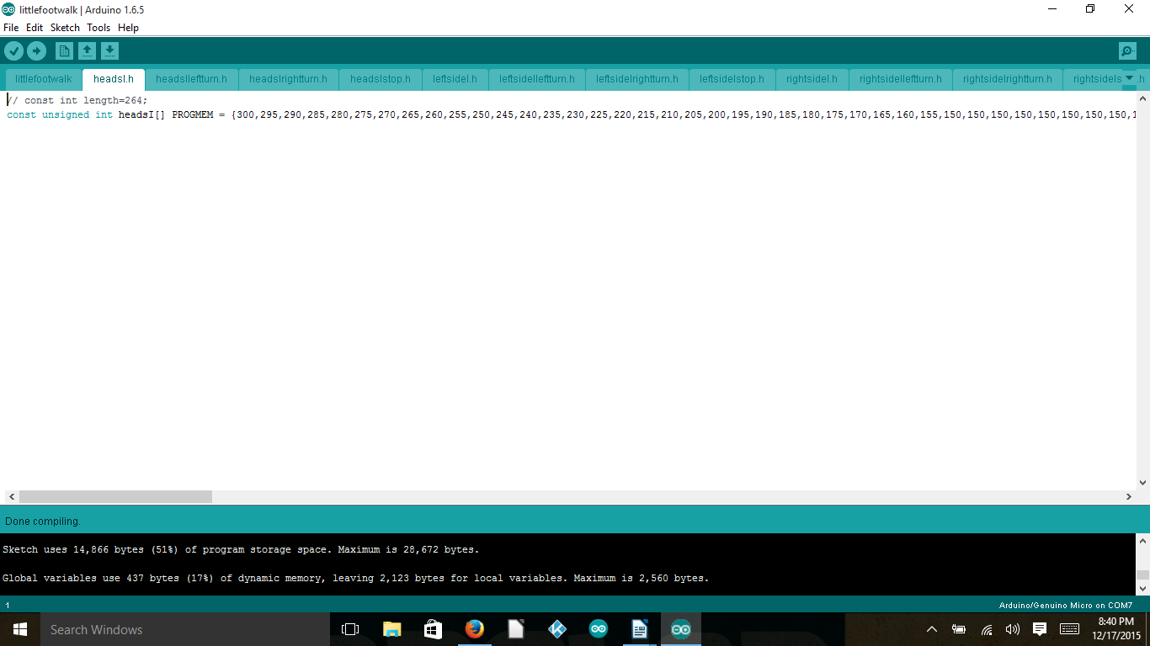Open the Sketch menu
This screenshot has width=1150, height=646.
coord(65,28)
